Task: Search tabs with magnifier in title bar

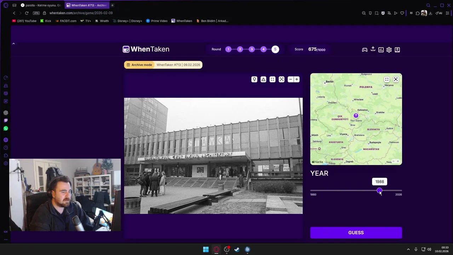Action: (428, 5)
